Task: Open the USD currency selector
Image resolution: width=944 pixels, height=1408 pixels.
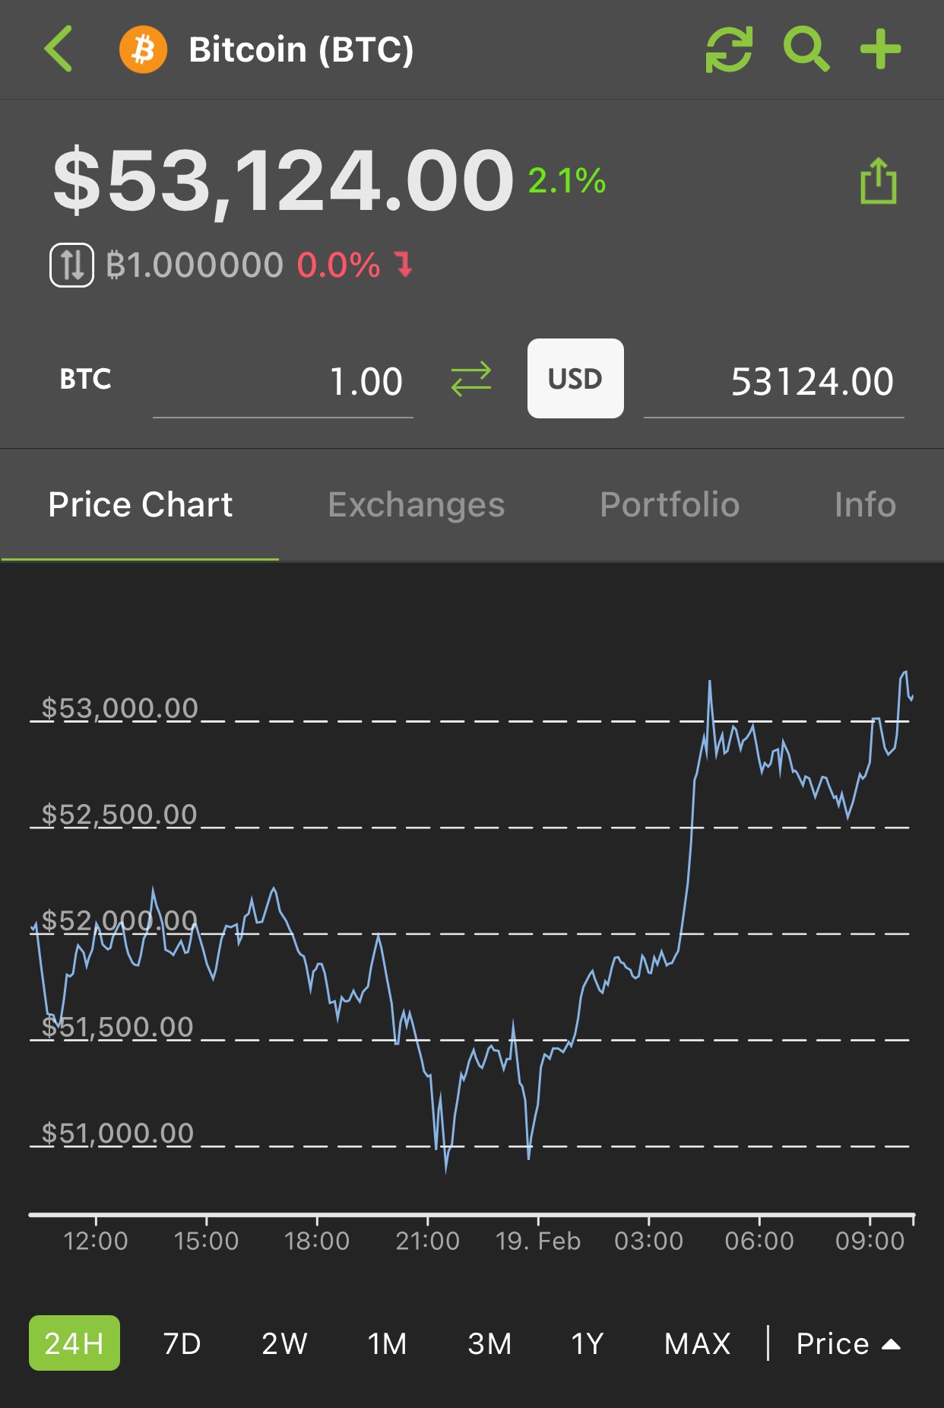Action: 575,378
